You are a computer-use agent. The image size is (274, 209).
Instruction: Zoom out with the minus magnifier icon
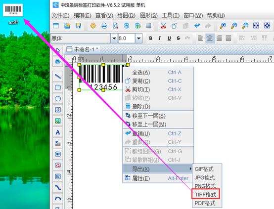[234, 26]
